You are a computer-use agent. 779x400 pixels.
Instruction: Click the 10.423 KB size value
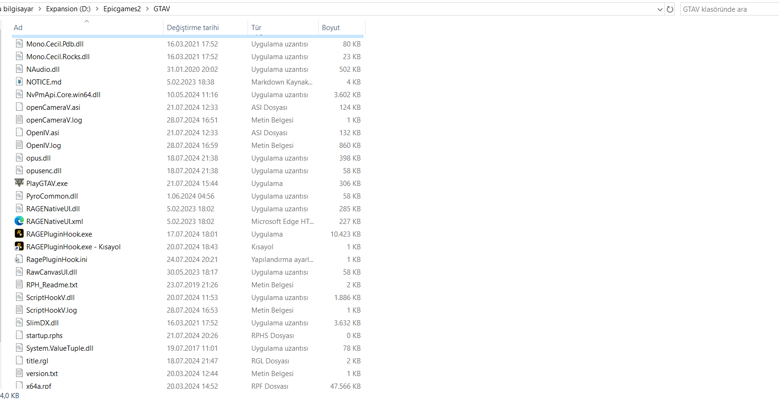point(345,234)
